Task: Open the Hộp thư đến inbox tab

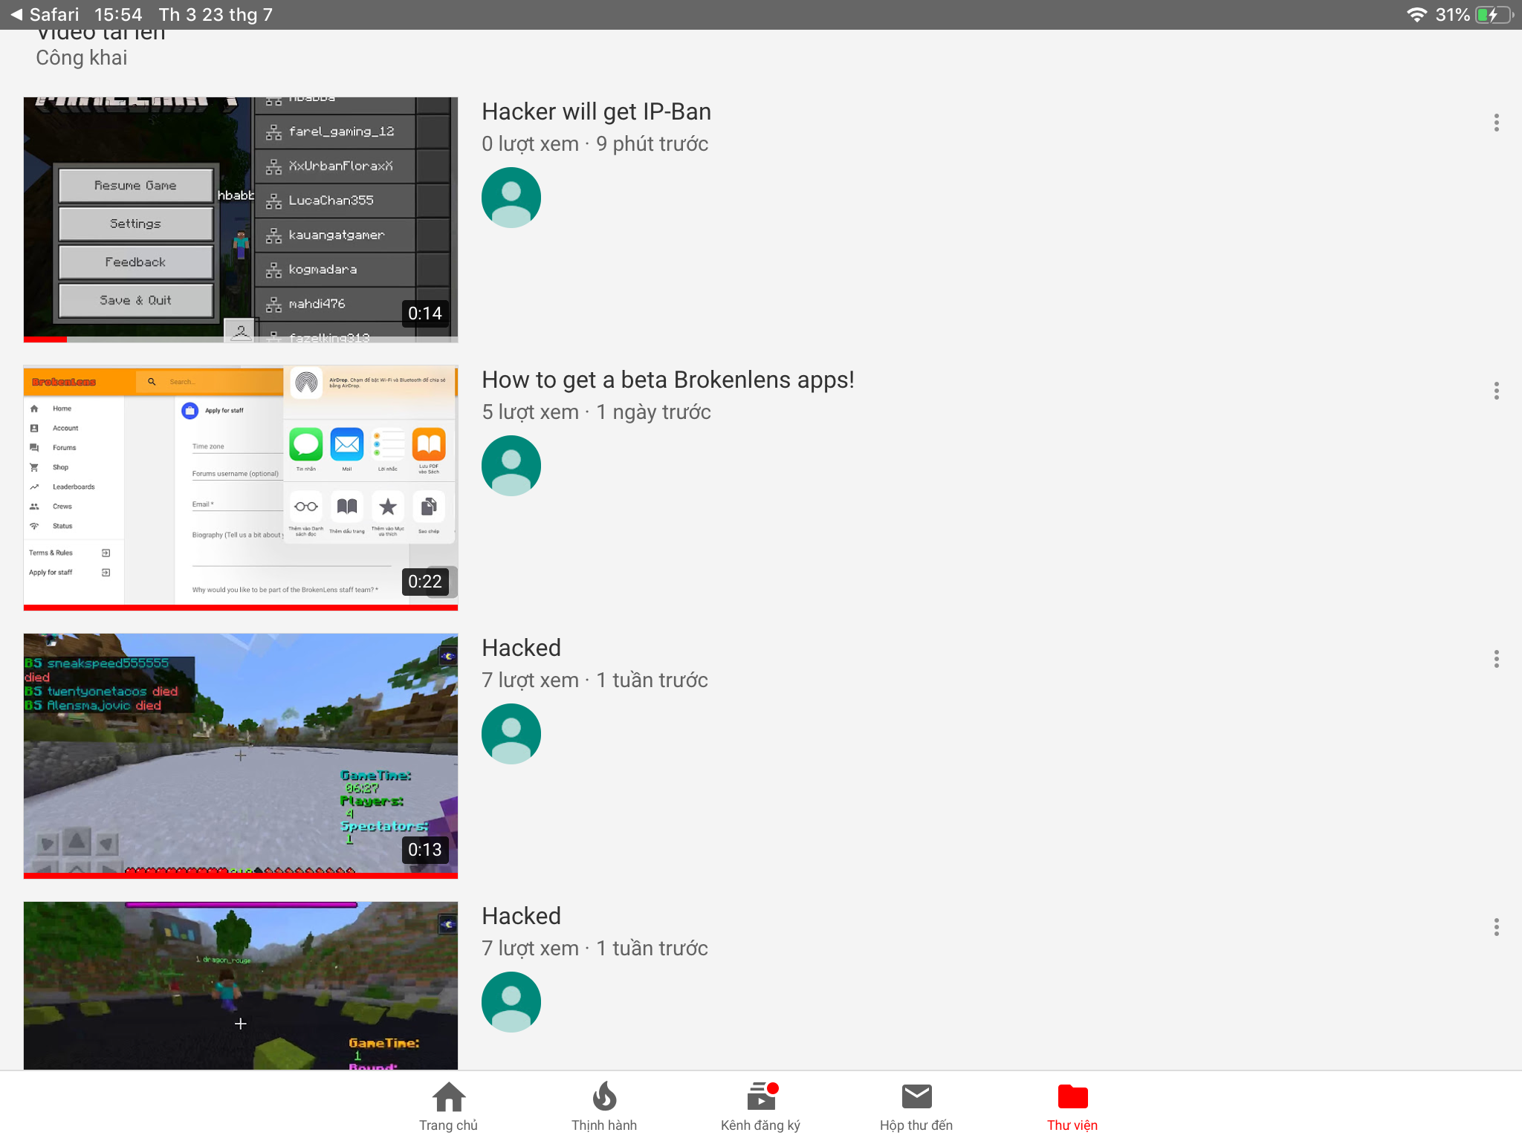Action: (x=916, y=1107)
